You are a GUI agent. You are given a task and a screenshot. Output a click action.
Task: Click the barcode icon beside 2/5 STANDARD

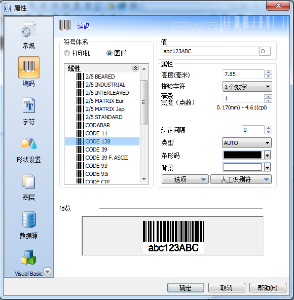pyautogui.click(x=80, y=117)
